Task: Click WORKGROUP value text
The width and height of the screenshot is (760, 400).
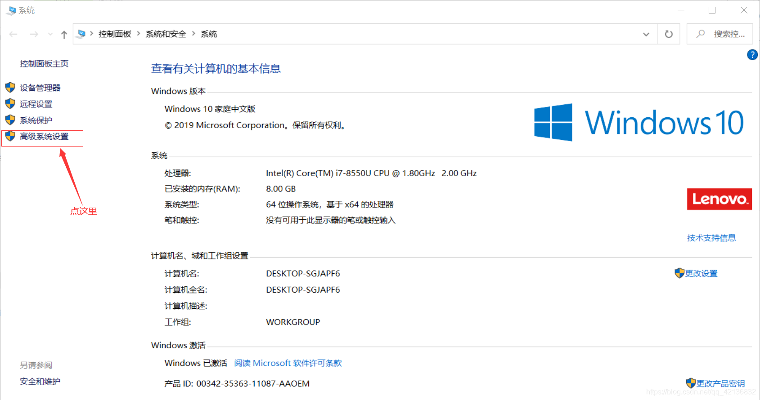Action: click(293, 322)
